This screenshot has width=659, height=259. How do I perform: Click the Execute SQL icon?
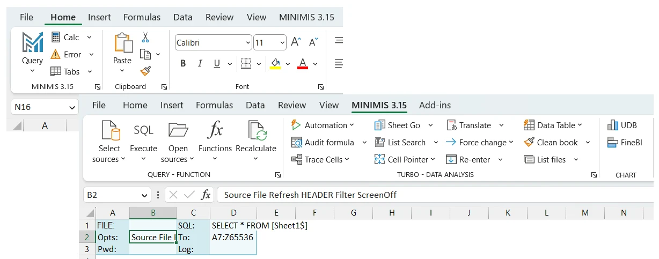143,131
